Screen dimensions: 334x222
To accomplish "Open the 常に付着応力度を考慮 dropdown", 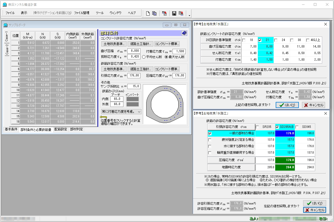I will (x=121, y=112).
